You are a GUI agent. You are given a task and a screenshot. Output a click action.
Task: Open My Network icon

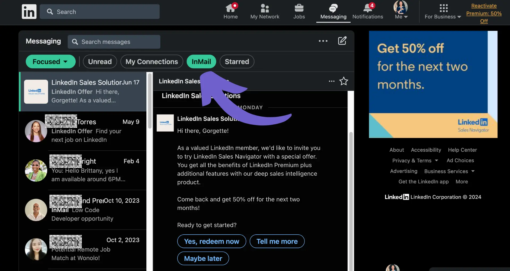tap(265, 12)
